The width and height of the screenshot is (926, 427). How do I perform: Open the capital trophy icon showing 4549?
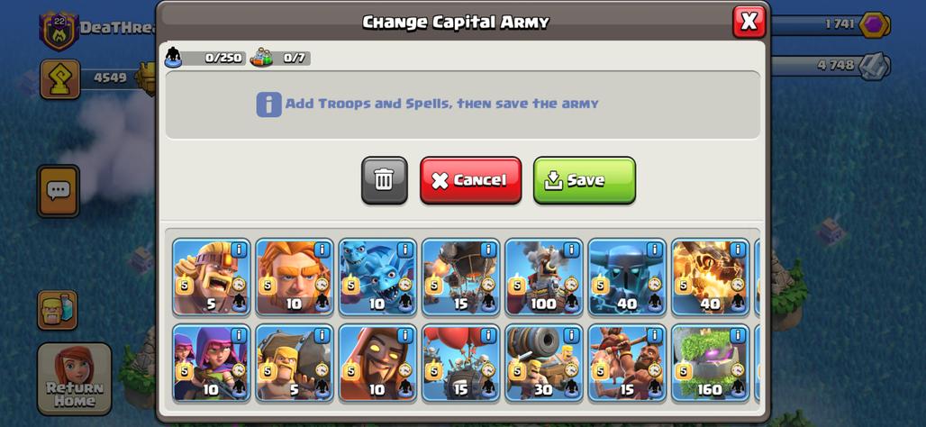coord(60,78)
